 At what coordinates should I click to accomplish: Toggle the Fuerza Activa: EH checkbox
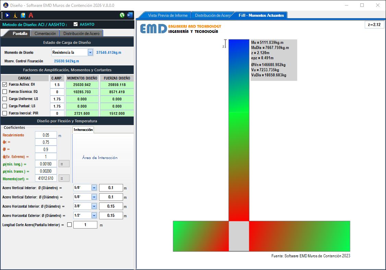[x=5, y=84]
